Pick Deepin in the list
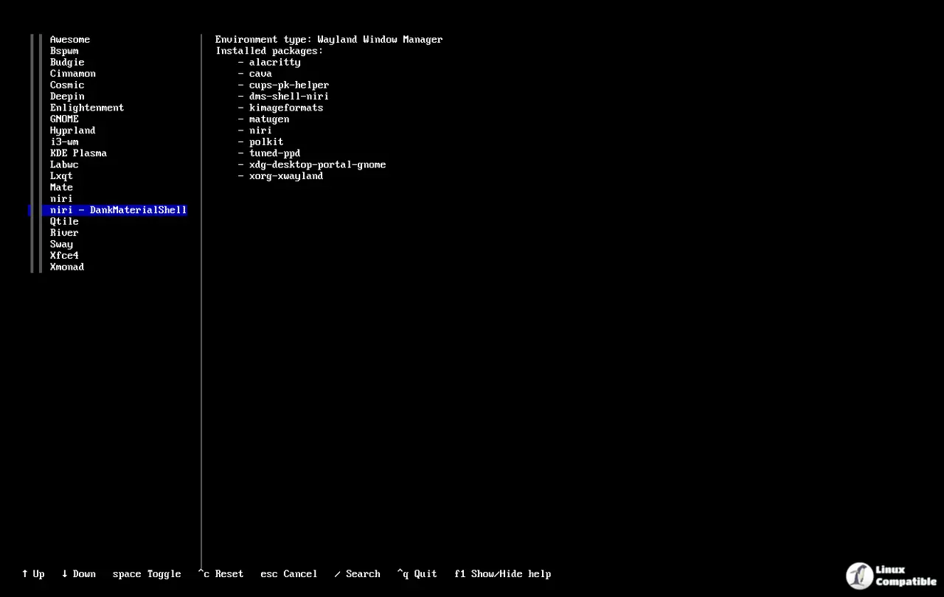The width and height of the screenshot is (944, 597). 67,97
